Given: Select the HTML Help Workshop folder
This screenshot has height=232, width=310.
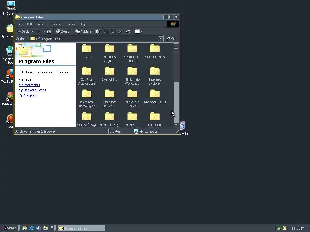Looking at the screenshot, I should coord(132,76).
